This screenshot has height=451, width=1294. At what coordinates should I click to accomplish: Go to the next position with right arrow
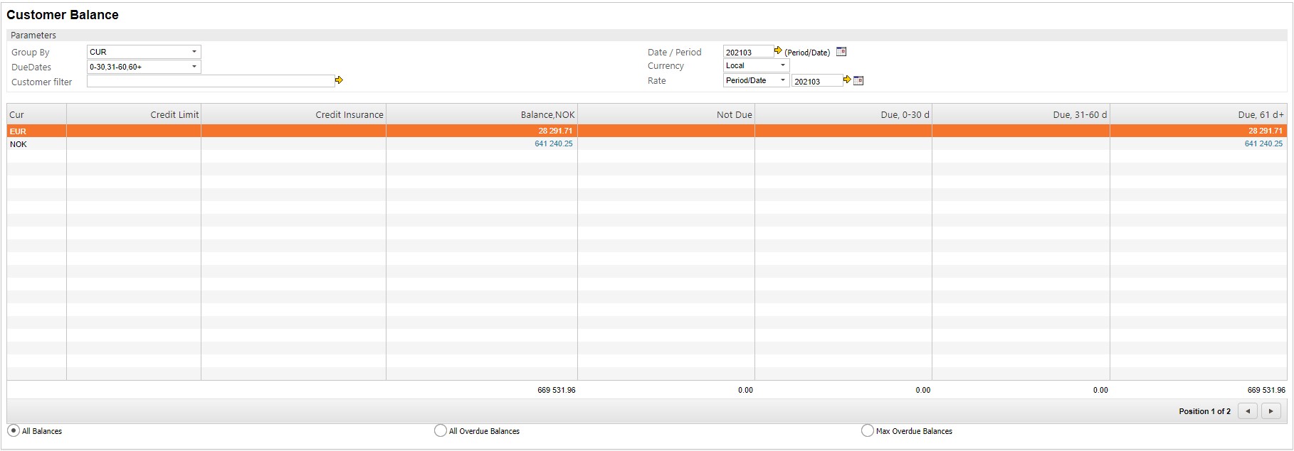pos(1271,411)
